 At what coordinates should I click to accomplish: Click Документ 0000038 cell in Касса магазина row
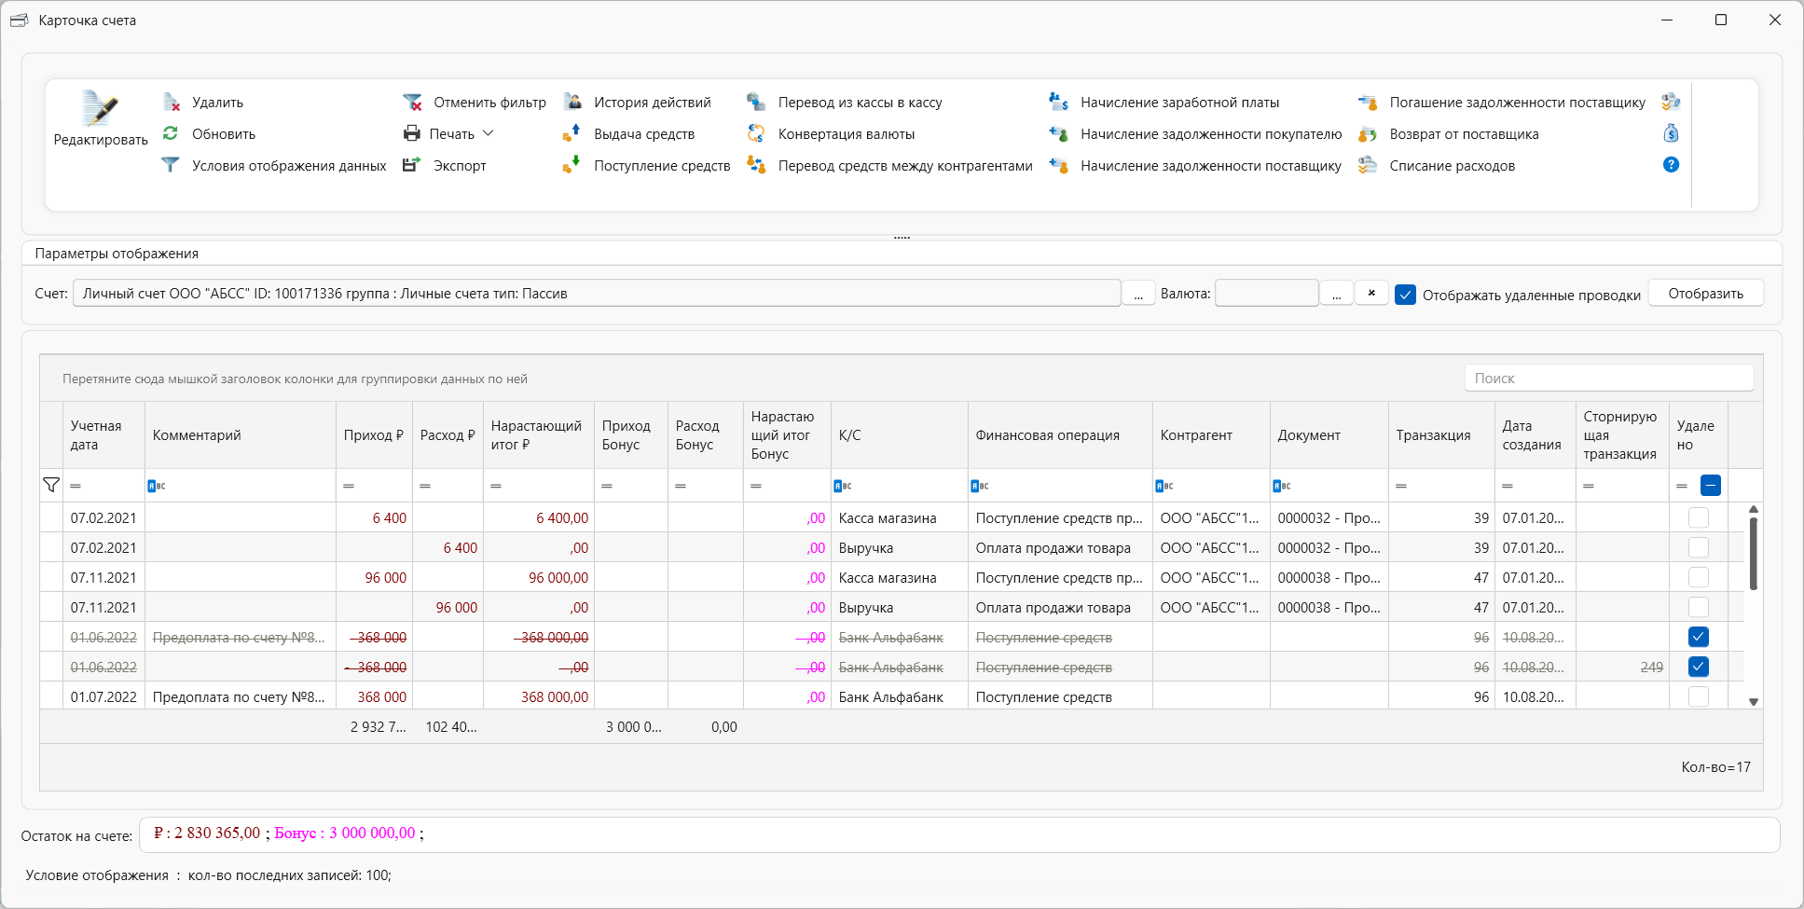1329,578
